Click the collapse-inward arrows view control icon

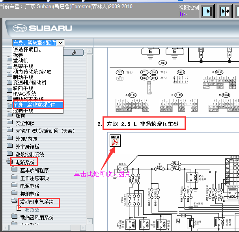tap(226, 11)
